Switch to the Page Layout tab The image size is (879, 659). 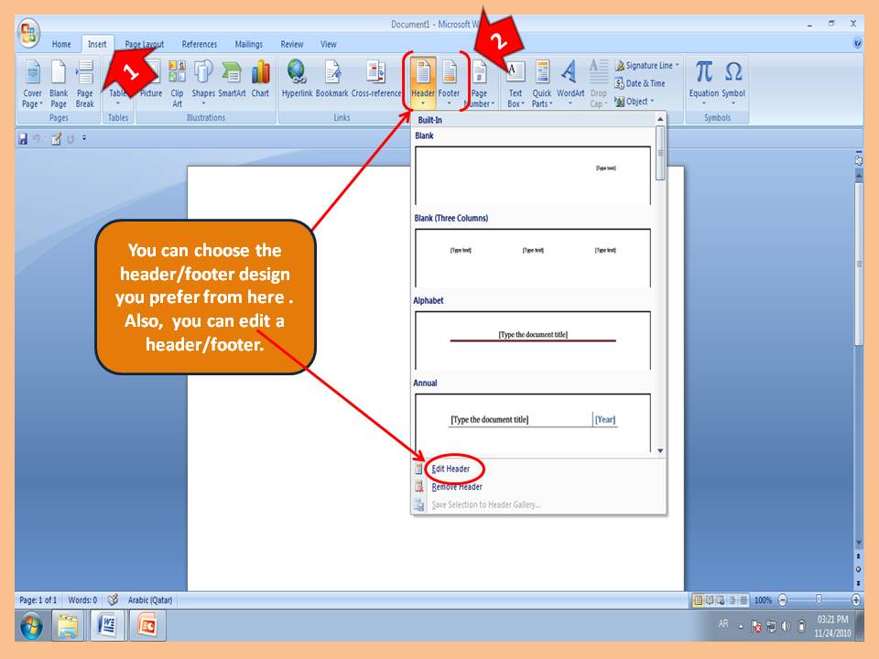click(144, 44)
